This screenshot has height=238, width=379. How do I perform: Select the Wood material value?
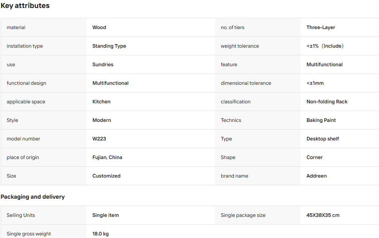[99, 27]
